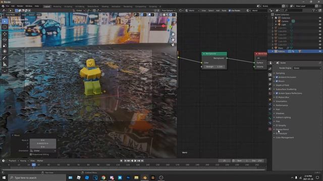Open the Render Engine dropdown

click(307, 68)
